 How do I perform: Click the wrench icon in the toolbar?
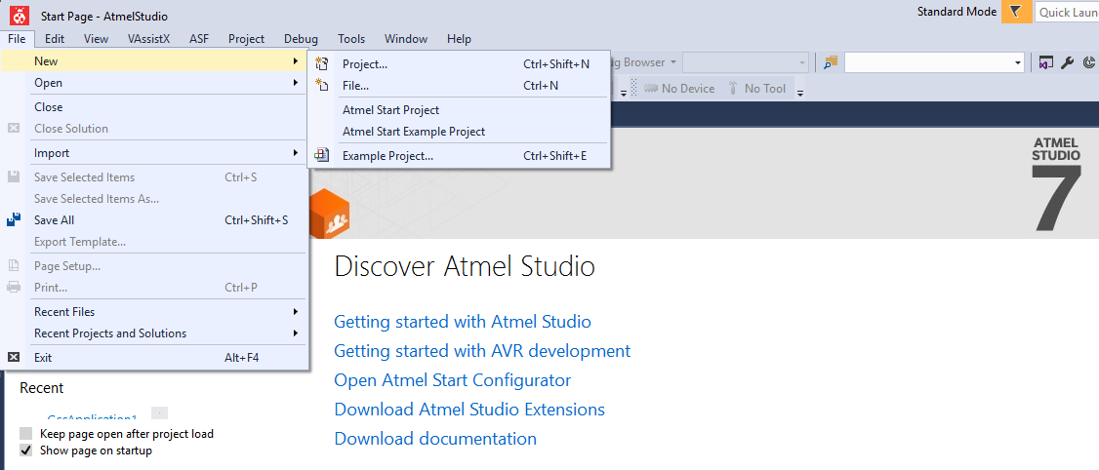[x=1067, y=62]
